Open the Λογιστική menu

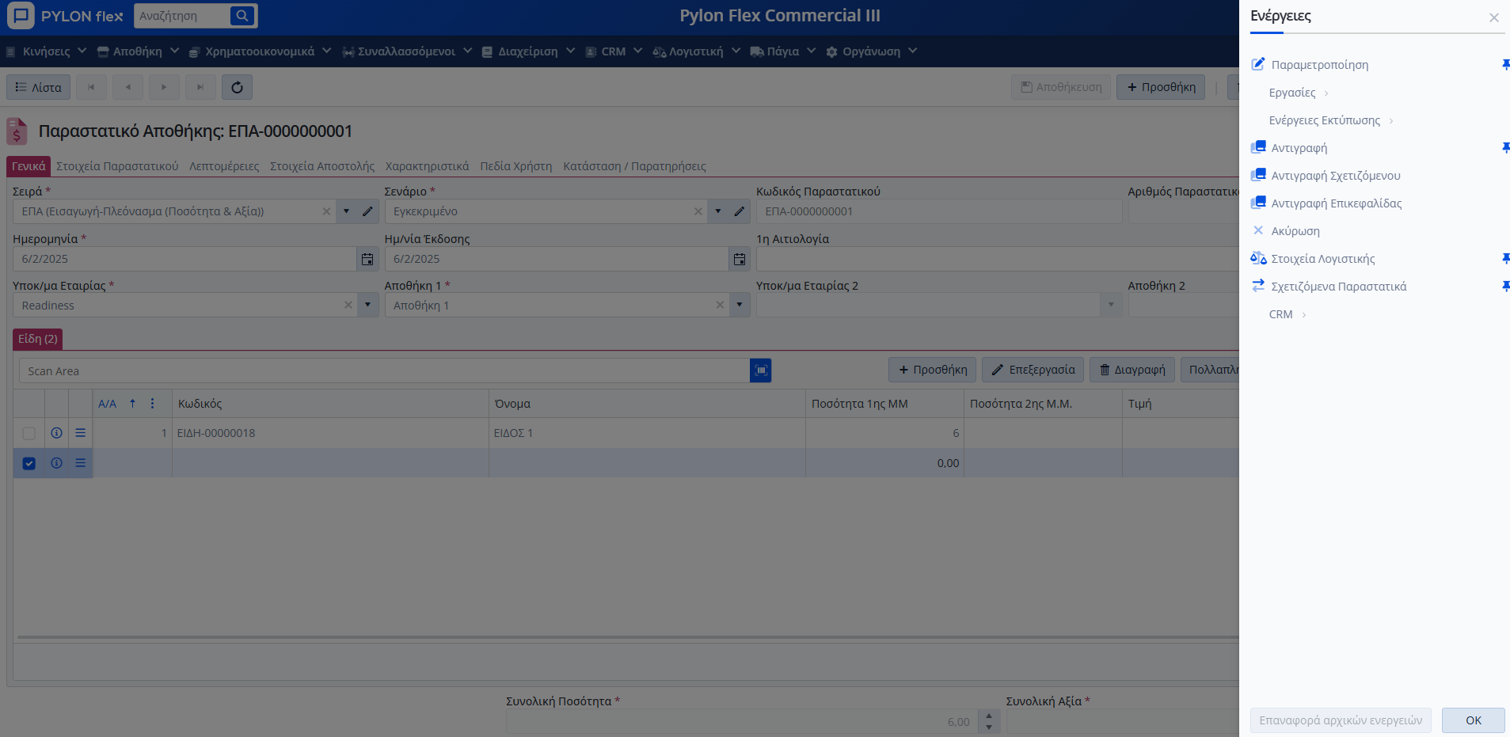pos(696,51)
